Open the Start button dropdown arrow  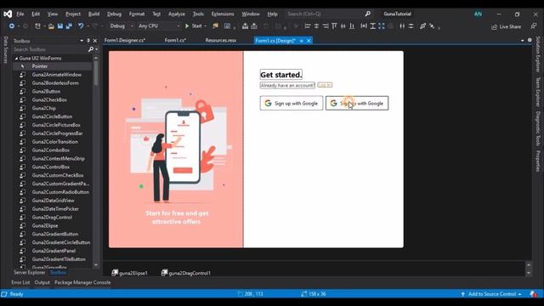[205, 26]
